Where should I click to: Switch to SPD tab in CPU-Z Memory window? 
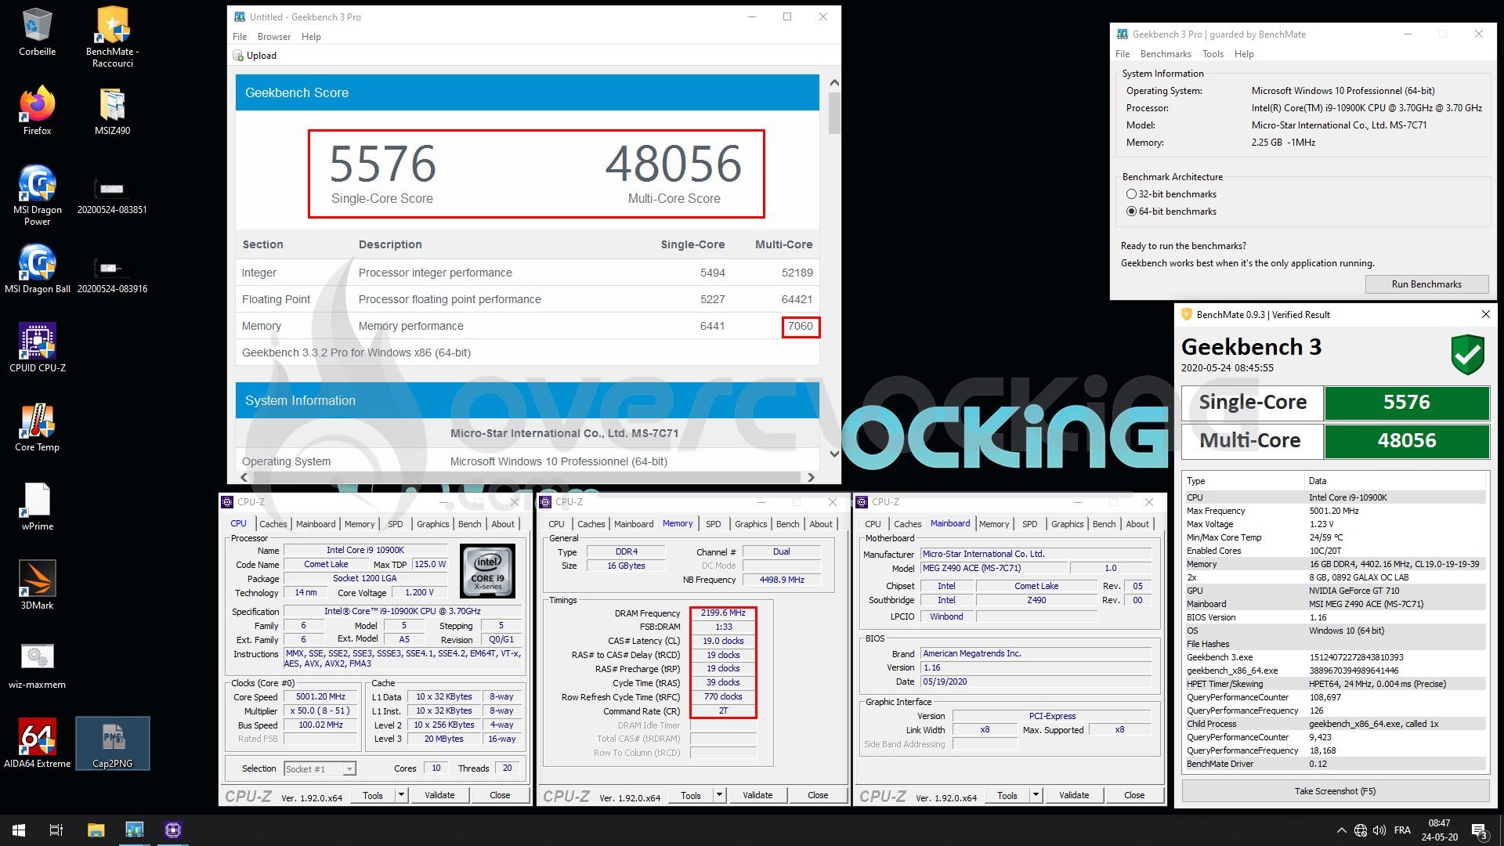point(714,524)
